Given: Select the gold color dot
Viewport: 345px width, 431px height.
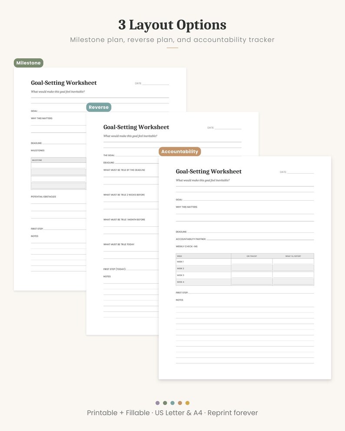Looking at the screenshot, I should (187, 403).
